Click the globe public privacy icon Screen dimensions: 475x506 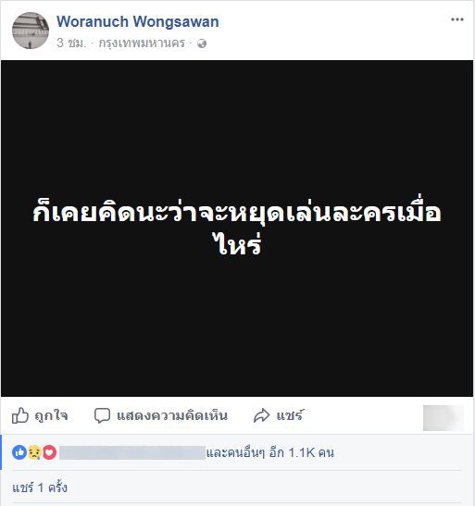coord(202,43)
